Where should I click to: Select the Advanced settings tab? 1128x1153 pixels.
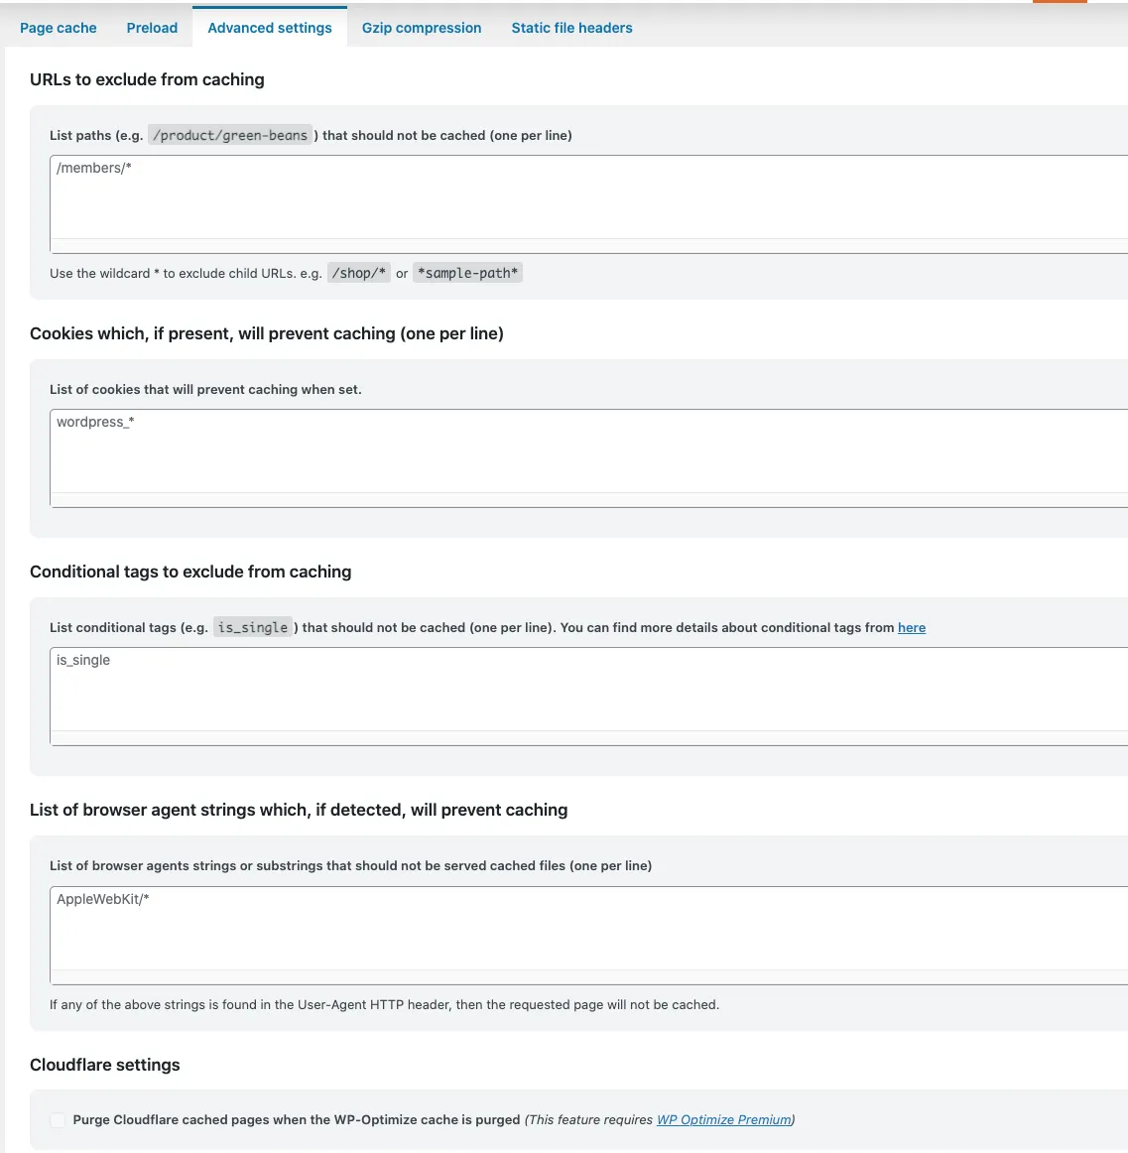click(270, 28)
